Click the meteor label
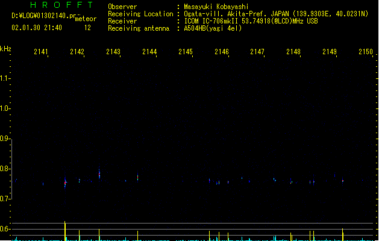Image resolution: width=379 pixels, height=241 pixels. pyautogui.click(x=86, y=19)
